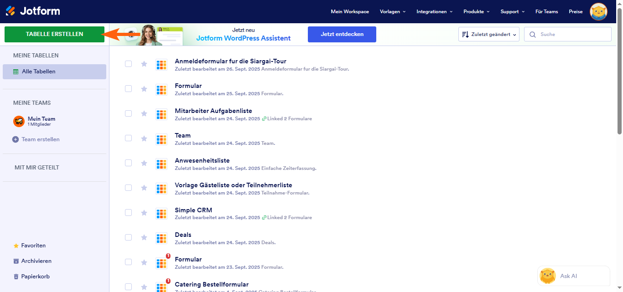623x292 pixels.
Task: Expand the Zuletzt geändert sort dropdown
Action: tap(488, 34)
